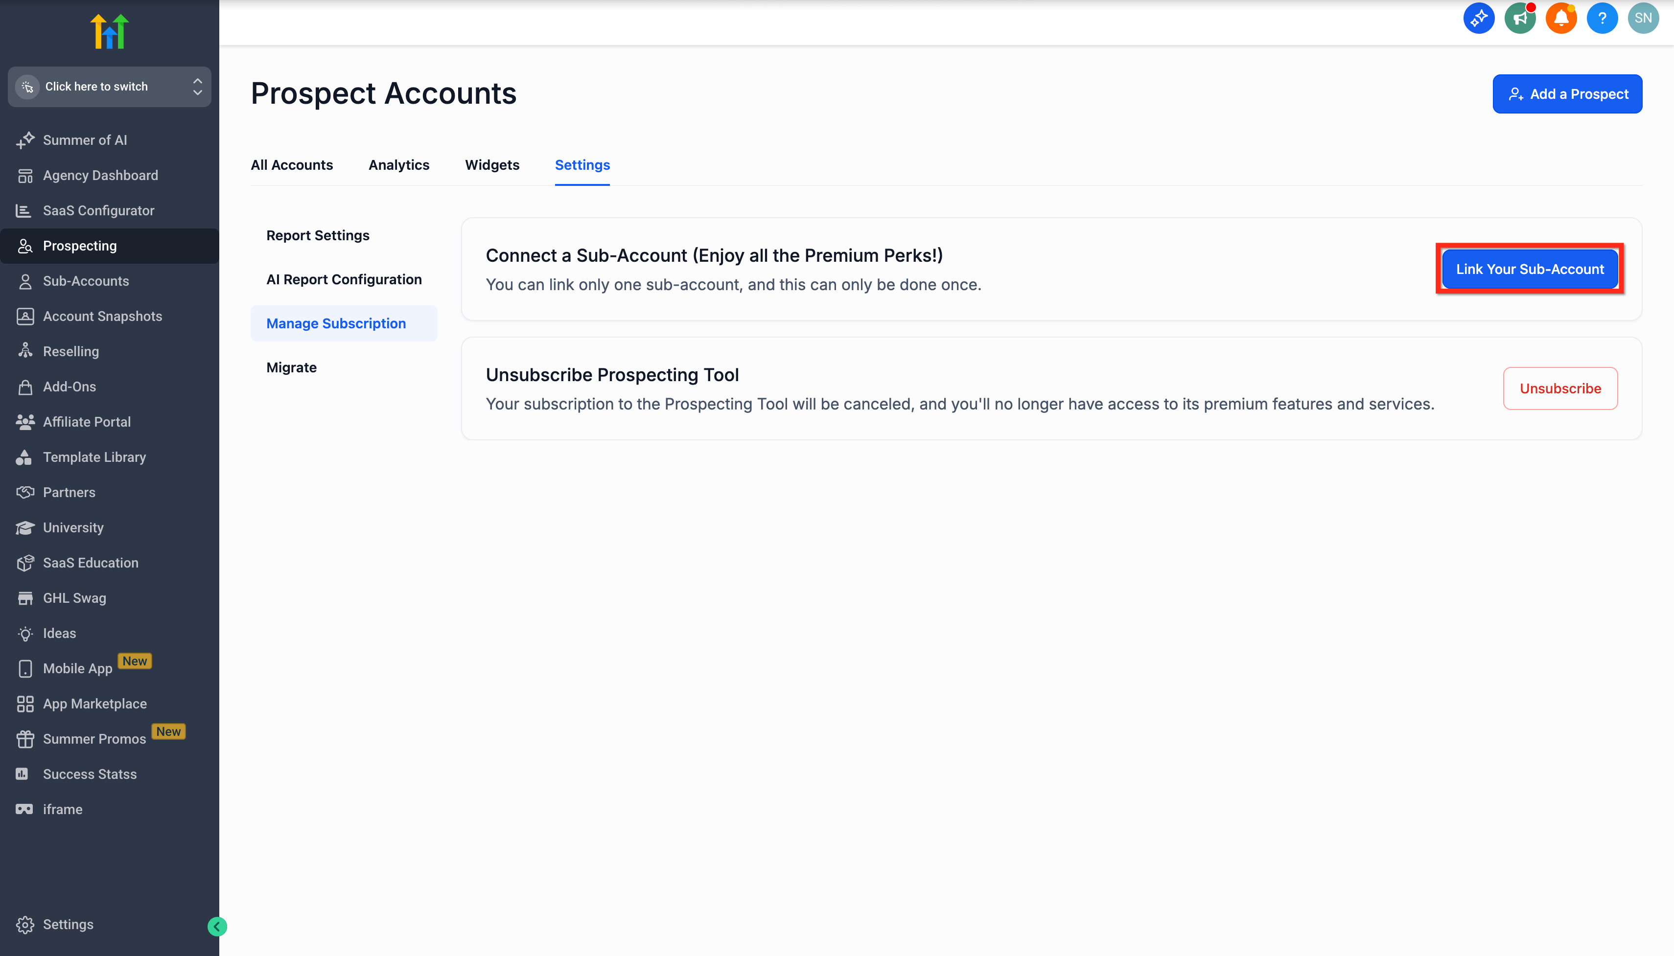Image resolution: width=1674 pixels, height=956 pixels.
Task: Collapse the sidebar with green chevron
Action: click(x=217, y=927)
